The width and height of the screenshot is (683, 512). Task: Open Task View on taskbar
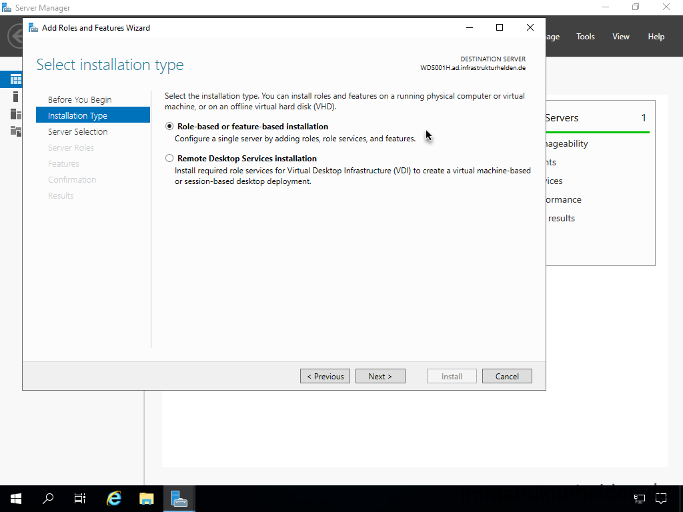(x=80, y=499)
